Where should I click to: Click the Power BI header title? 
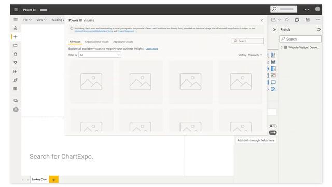29,10
